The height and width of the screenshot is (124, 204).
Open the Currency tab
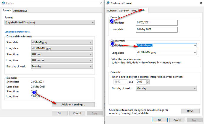pos(124,11)
